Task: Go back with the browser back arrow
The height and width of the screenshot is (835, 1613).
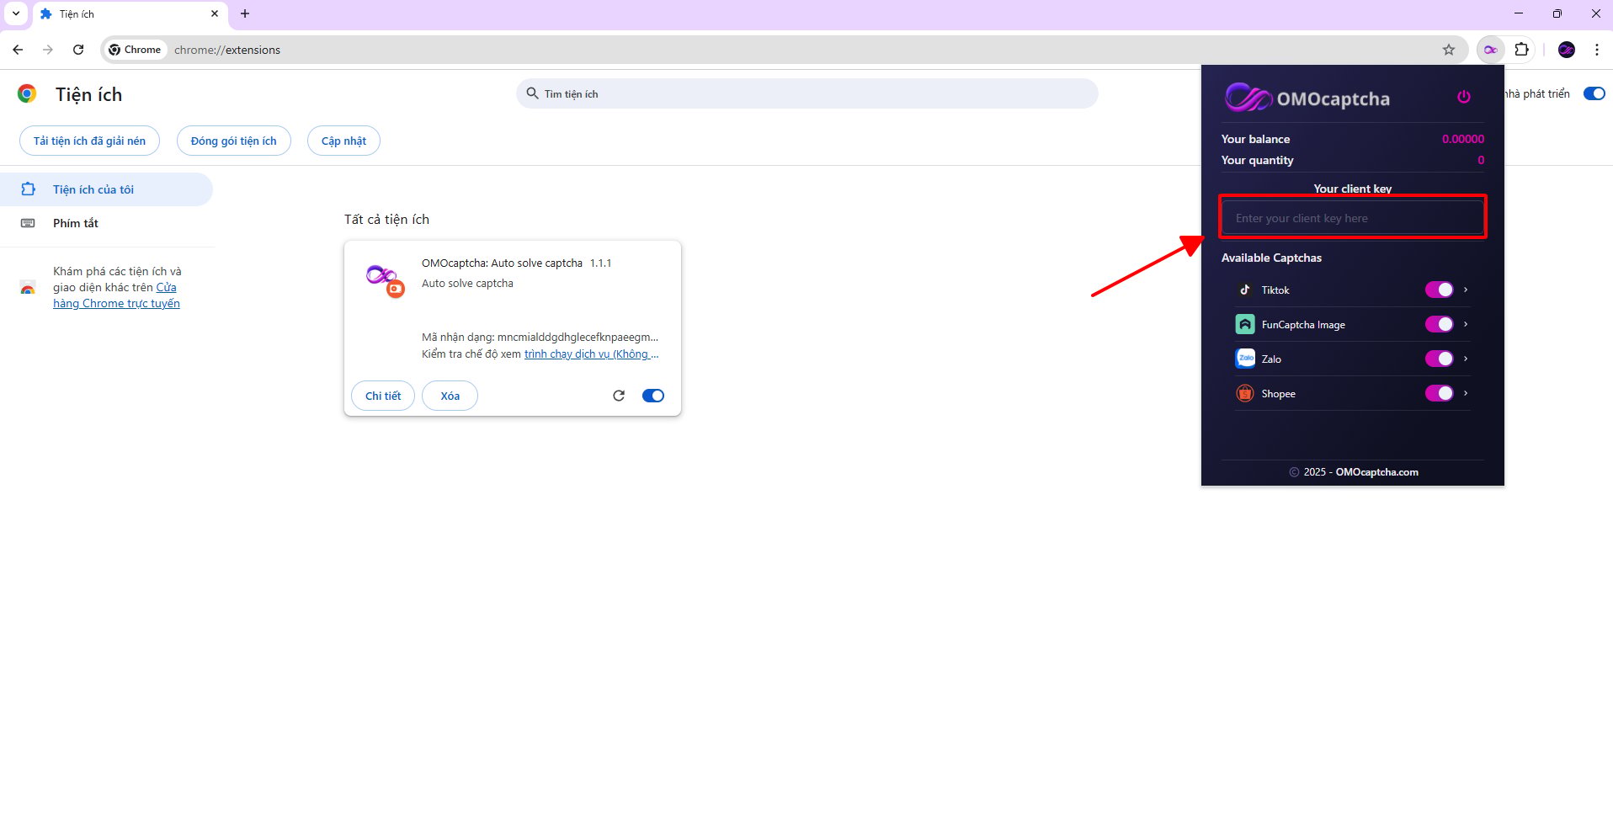Action: click(x=18, y=50)
